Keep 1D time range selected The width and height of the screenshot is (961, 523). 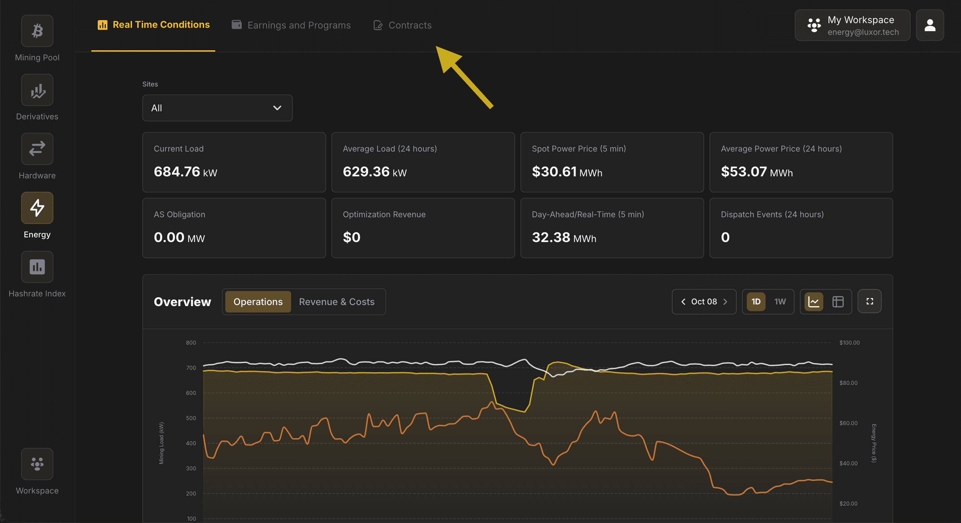click(x=756, y=302)
